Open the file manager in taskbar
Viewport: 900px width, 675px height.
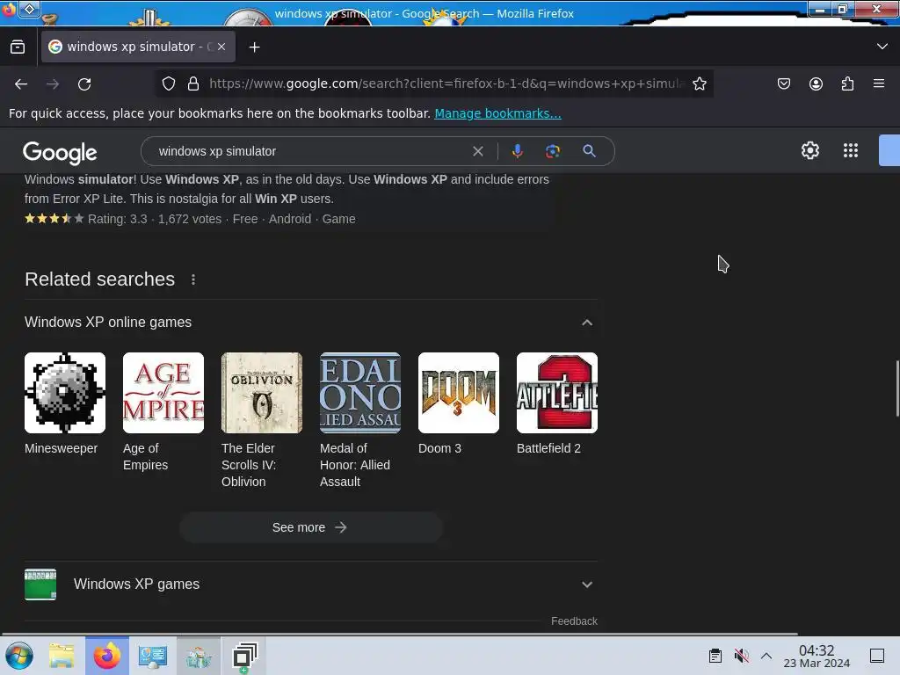coord(62,656)
